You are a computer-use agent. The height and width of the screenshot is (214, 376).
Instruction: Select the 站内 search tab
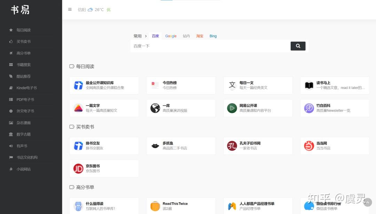[186, 36]
